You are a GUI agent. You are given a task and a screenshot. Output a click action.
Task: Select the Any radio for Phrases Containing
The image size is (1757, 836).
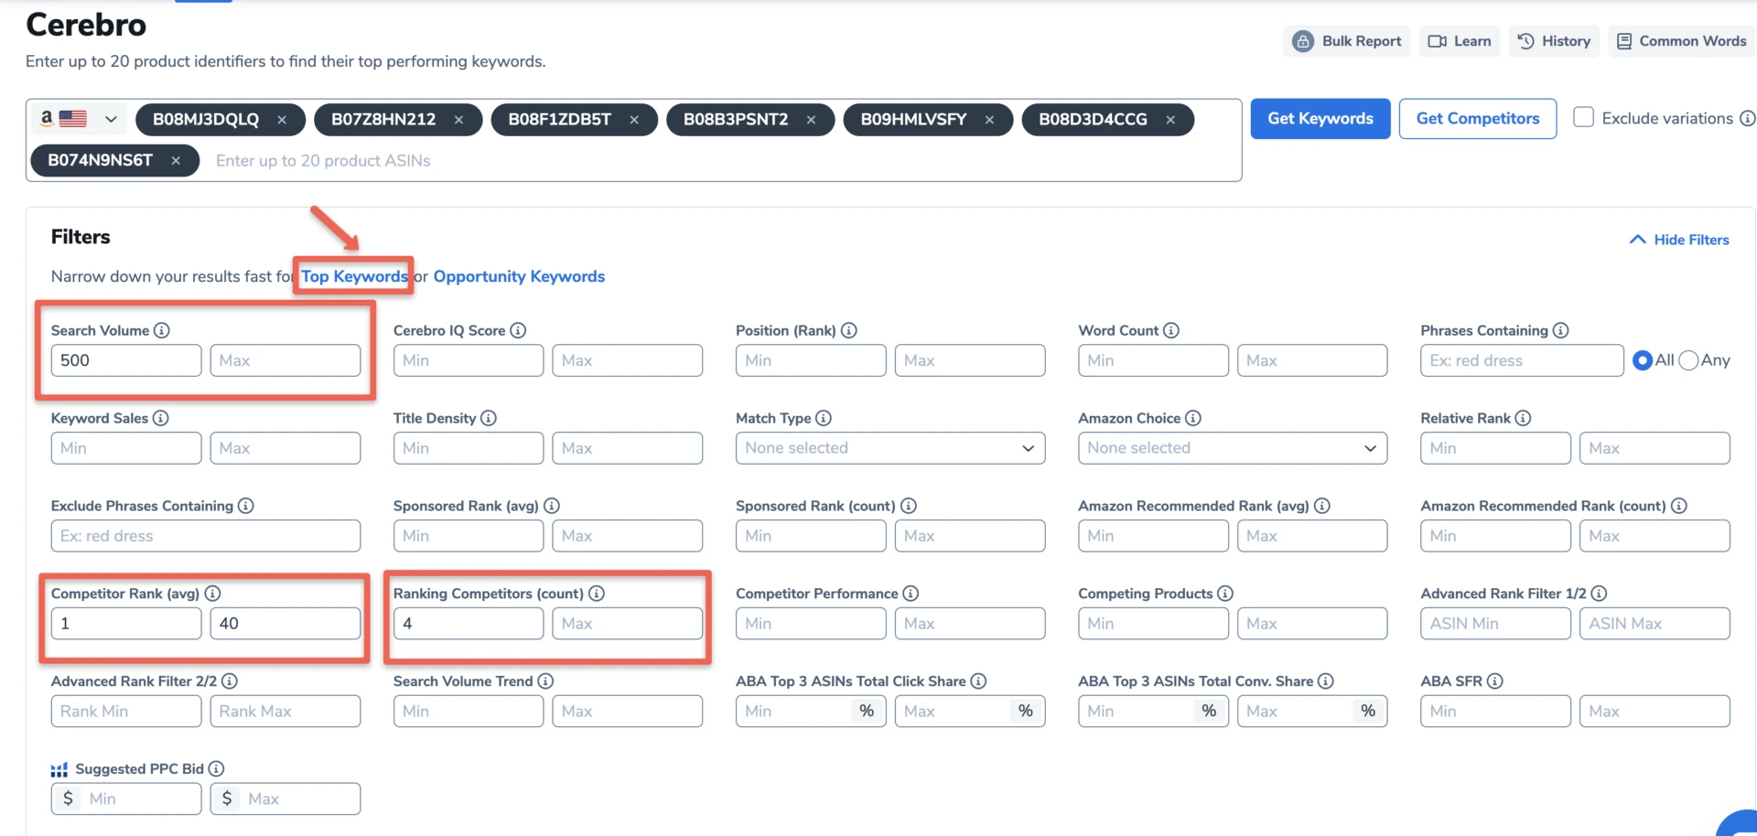[1687, 360]
